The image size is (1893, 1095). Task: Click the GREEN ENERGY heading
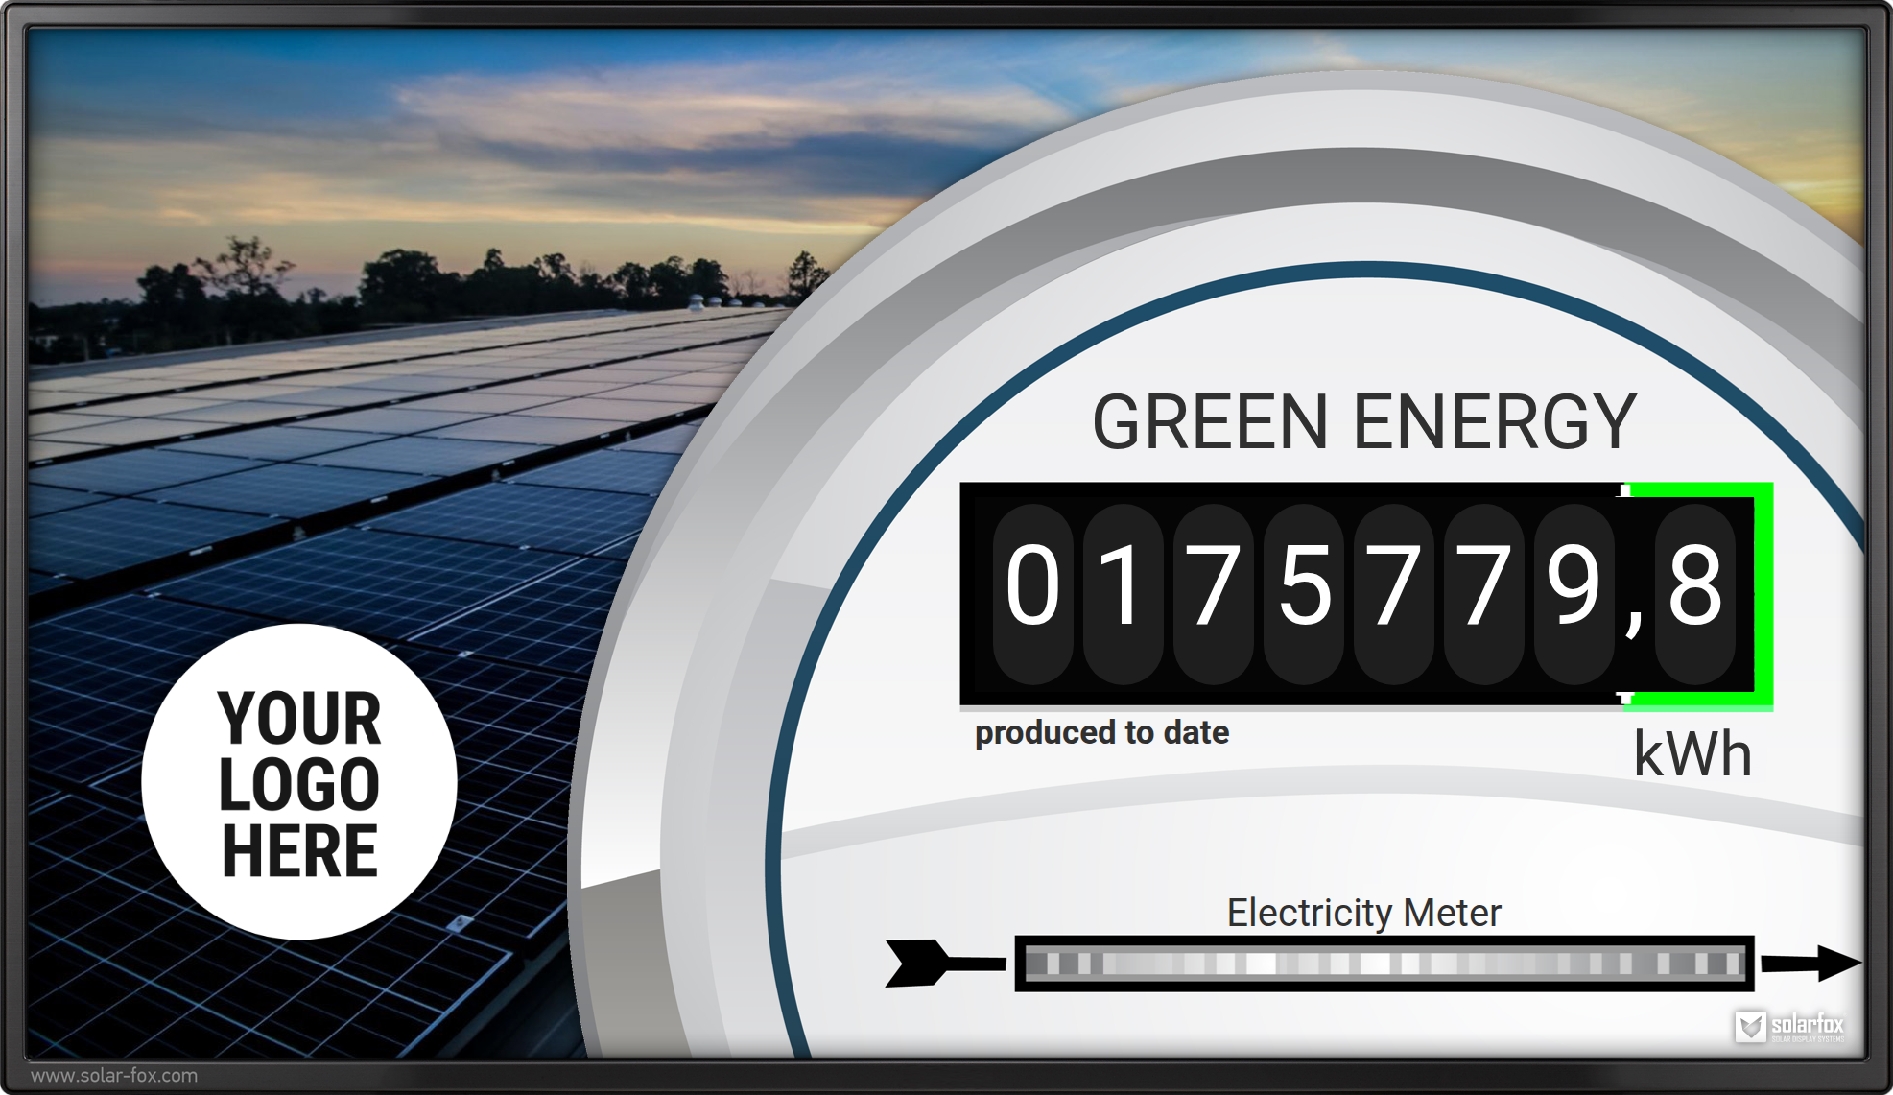(x=1363, y=422)
